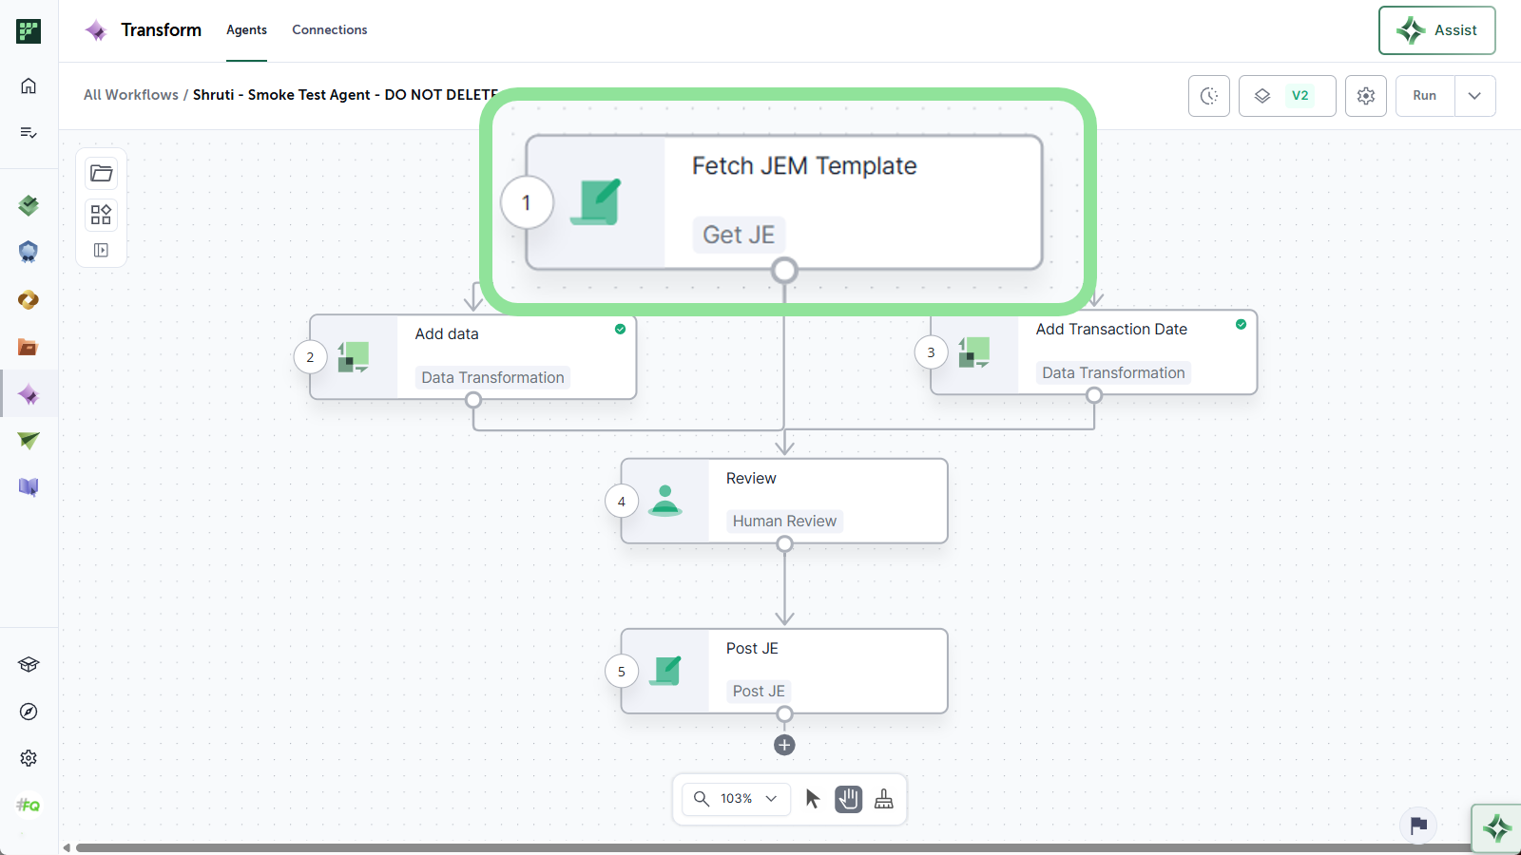Open the shapes components icon in the canvas panel
The height and width of the screenshot is (855, 1521).
[x=101, y=215]
